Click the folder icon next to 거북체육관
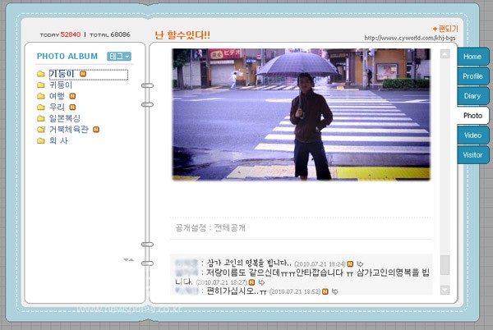Screen dimensions: 493x330 pyautogui.click(x=41, y=130)
